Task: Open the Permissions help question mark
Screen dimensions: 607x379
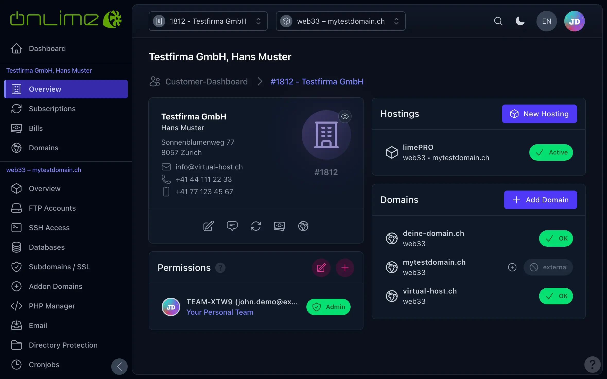Action: tap(220, 268)
